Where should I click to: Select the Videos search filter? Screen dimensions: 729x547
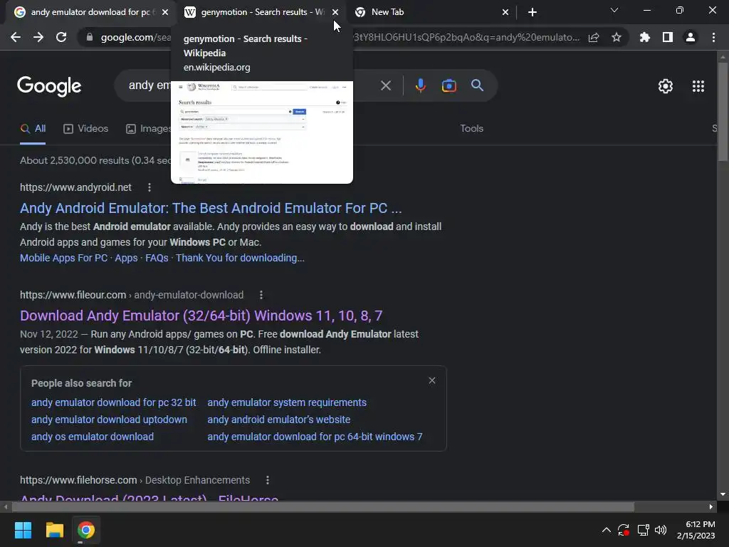pyautogui.click(x=85, y=129)
